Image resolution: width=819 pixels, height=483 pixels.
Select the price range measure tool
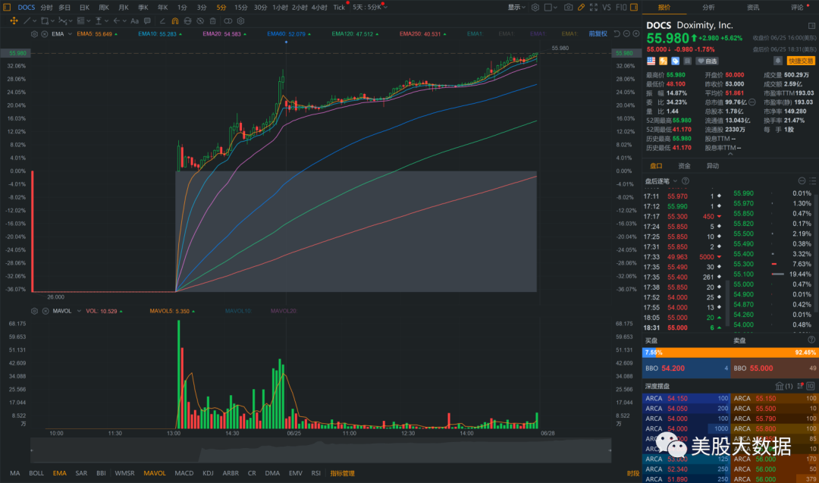click(98, 21)
